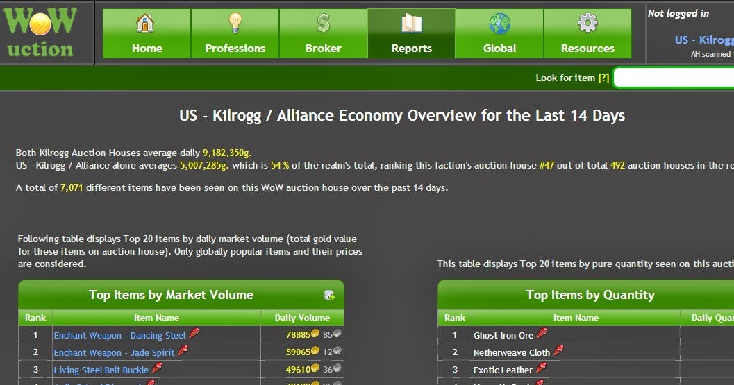Viewport: 734px width, 385px height.
Task: Click the gold coin icon after 78885
Action: [x=315, y=334]
